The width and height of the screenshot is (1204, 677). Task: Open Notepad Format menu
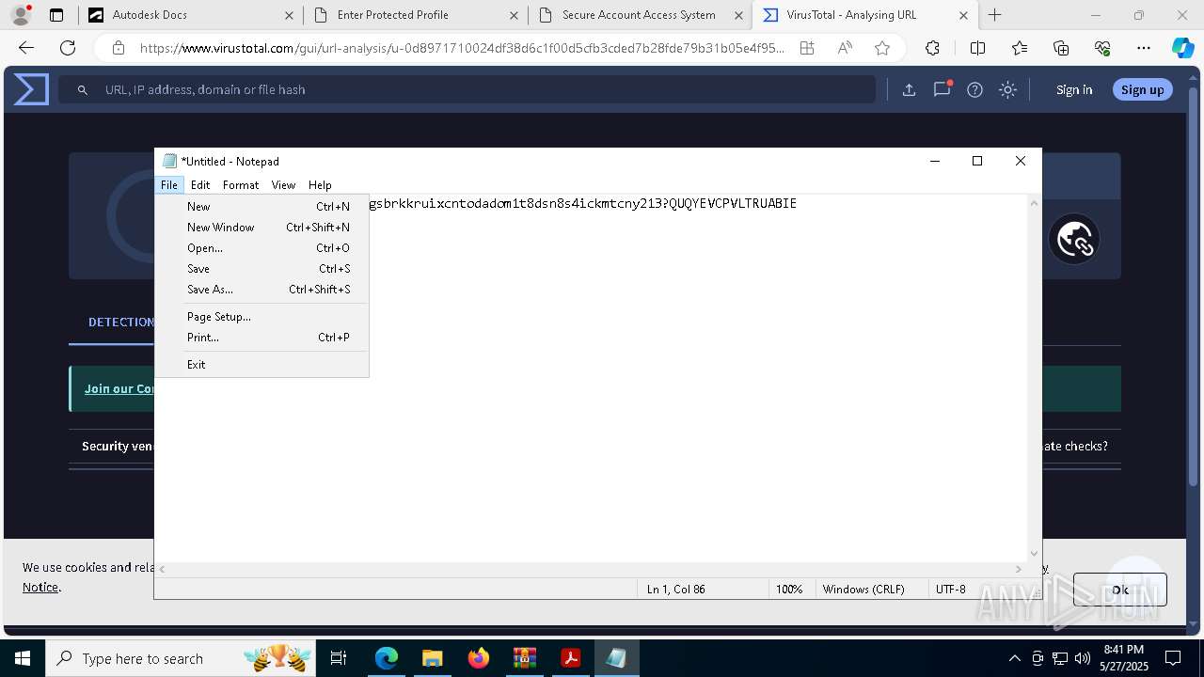[241, 185]
